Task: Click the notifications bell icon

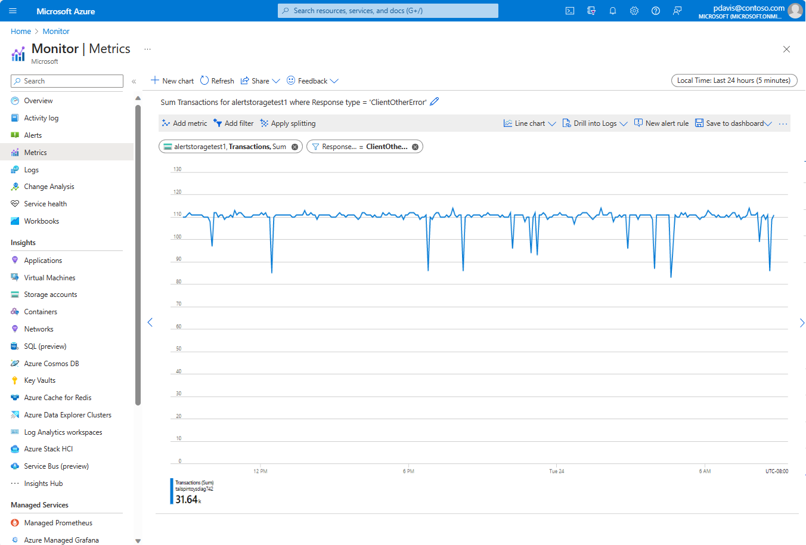Action: pyautogui.click(x=613, y=11)
